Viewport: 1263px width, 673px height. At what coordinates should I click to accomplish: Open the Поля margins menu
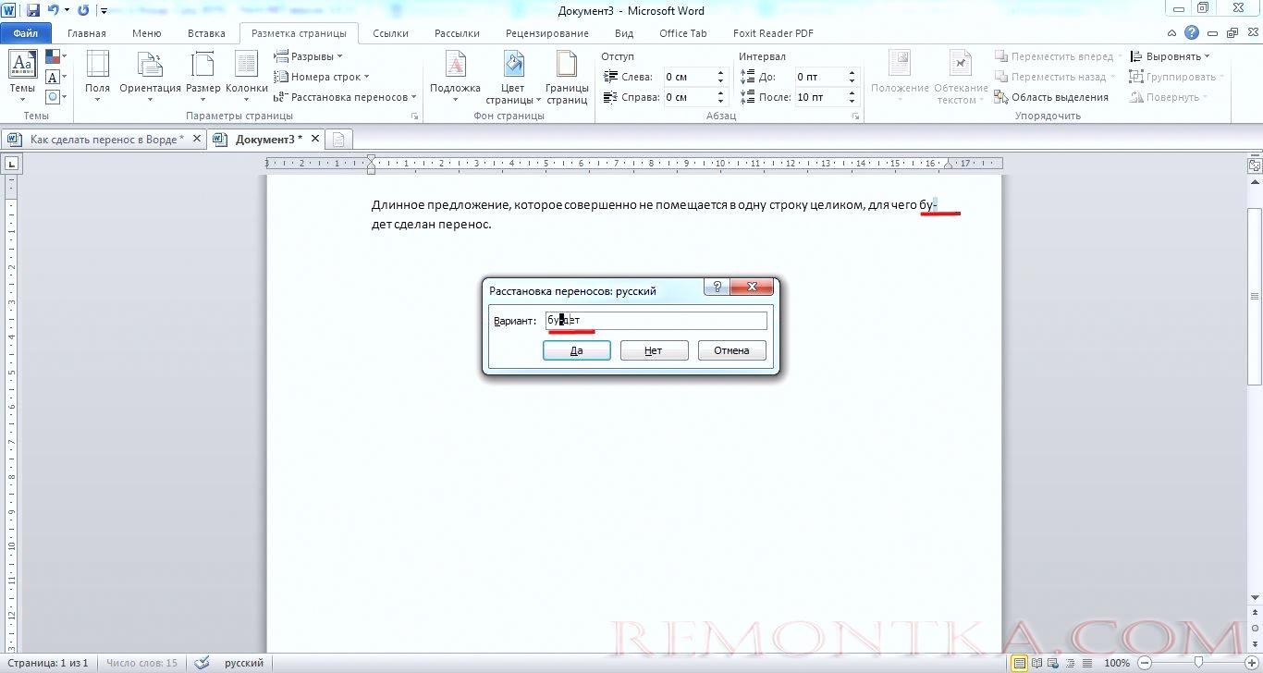pyautogui.click(x=97, y=77)
